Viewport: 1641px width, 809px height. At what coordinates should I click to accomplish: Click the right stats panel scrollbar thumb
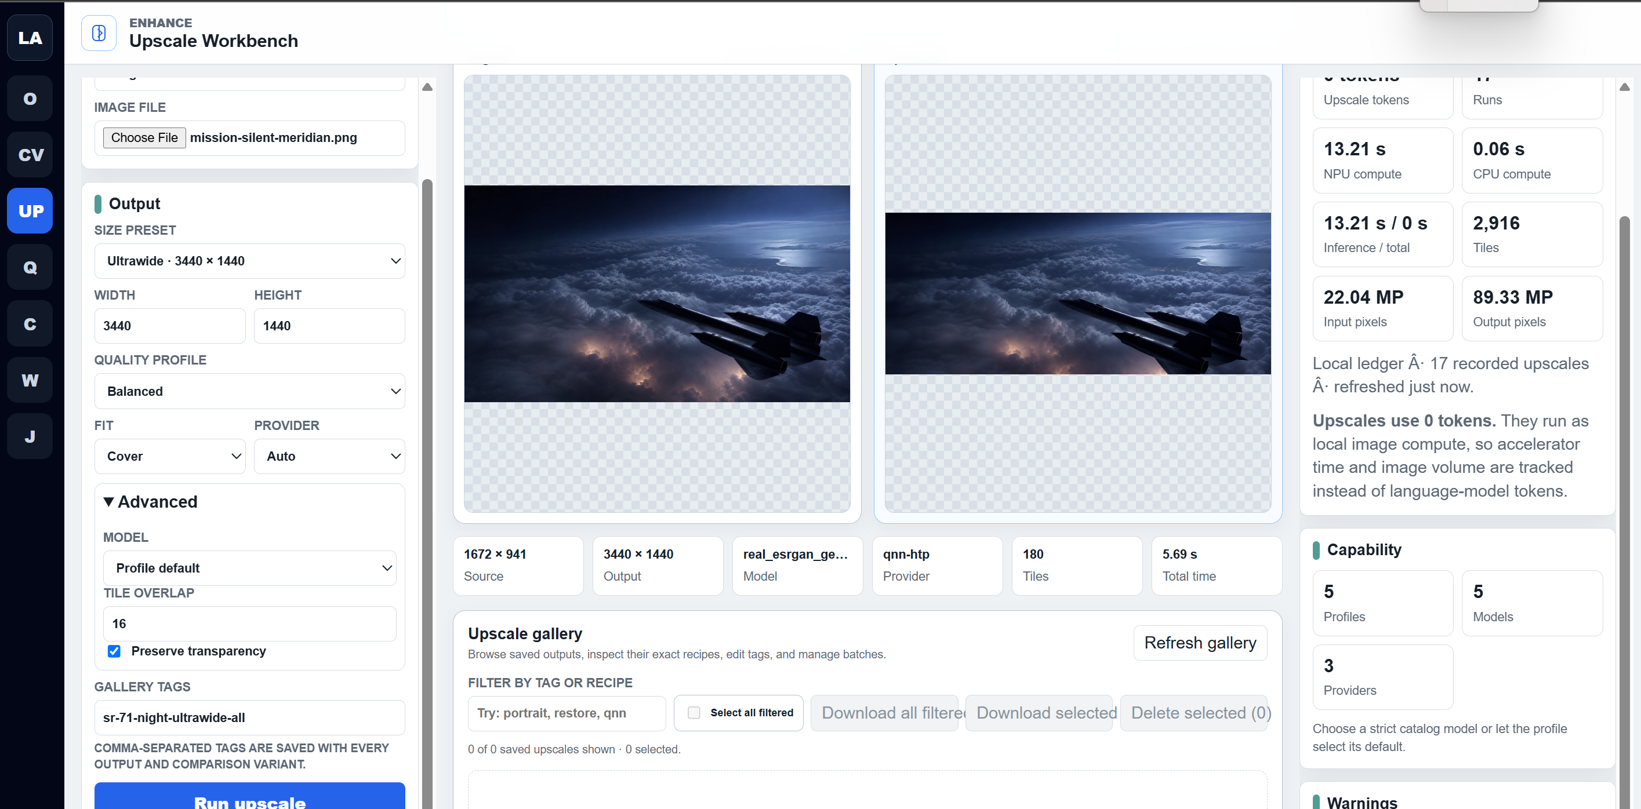[x=1625, y=512]
